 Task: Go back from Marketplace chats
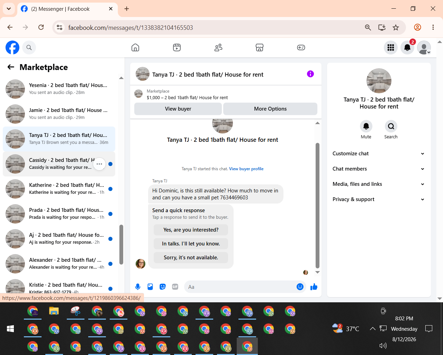(x=11, y=67)
